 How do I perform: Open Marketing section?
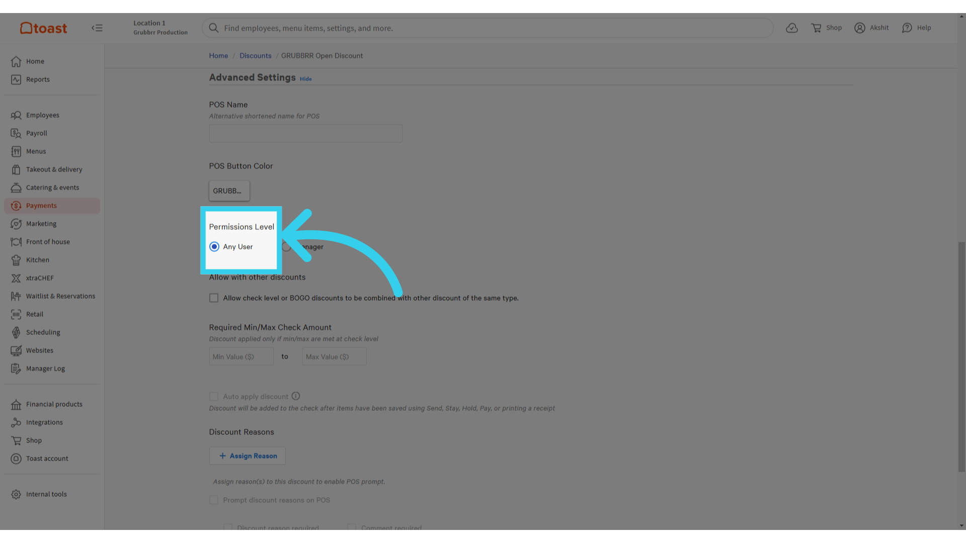[52, 224]
